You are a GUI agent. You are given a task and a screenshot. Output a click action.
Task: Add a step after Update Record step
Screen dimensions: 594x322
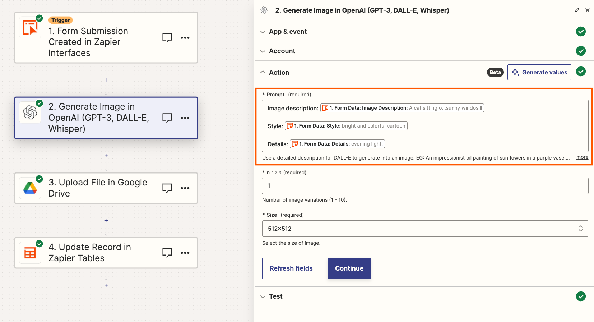coord(106,285)
